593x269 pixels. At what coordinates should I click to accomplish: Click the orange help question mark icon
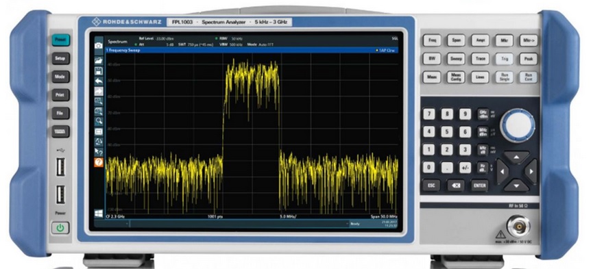99,162
